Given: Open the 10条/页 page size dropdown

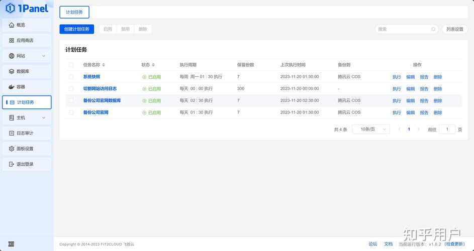Looking at the screenshot, I should coord(371,130).
